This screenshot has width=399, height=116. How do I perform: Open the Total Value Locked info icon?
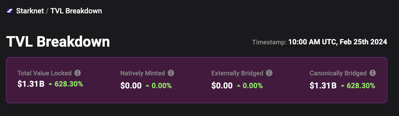78,73
